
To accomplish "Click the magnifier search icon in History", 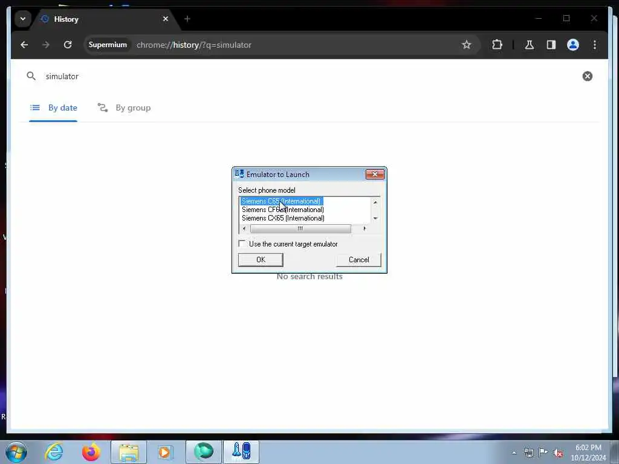I will (x=31, y=76).
